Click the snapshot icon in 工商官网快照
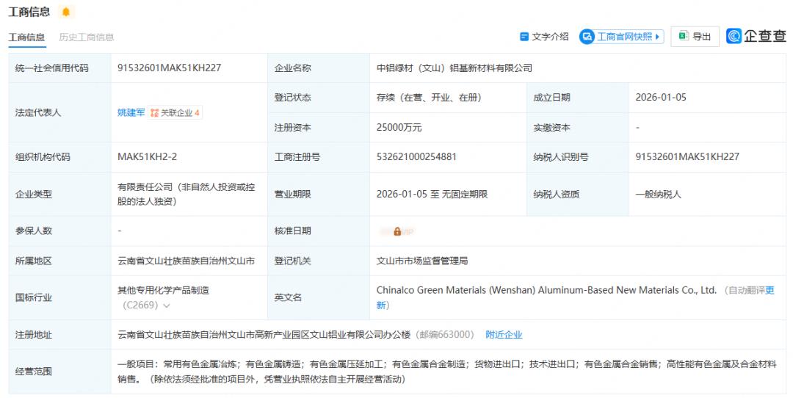 coord(587,37)
